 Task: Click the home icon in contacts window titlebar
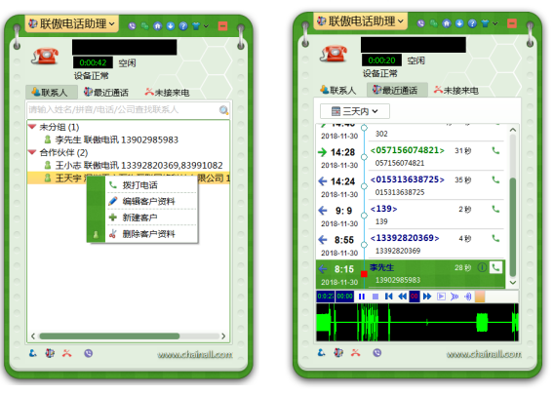pyautogui.click(x=158, y=25)
